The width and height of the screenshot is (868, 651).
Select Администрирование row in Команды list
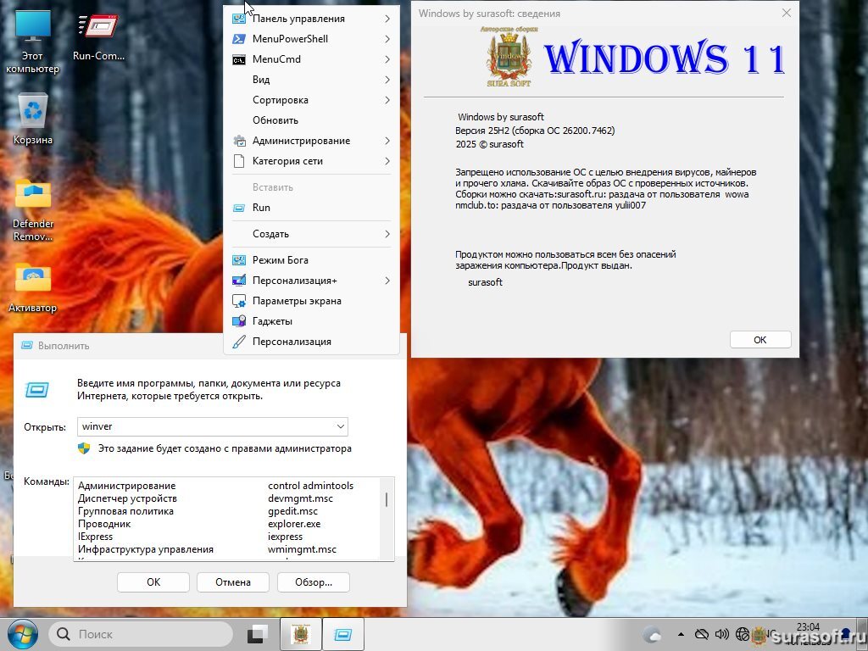click(227, 486)
